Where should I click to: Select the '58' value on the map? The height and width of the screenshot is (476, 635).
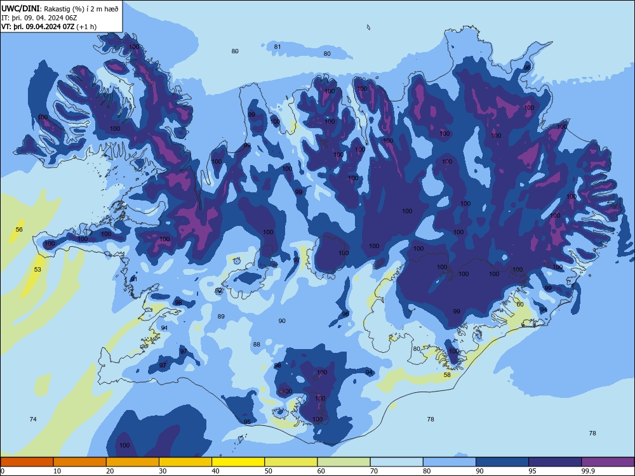[447, 375]
